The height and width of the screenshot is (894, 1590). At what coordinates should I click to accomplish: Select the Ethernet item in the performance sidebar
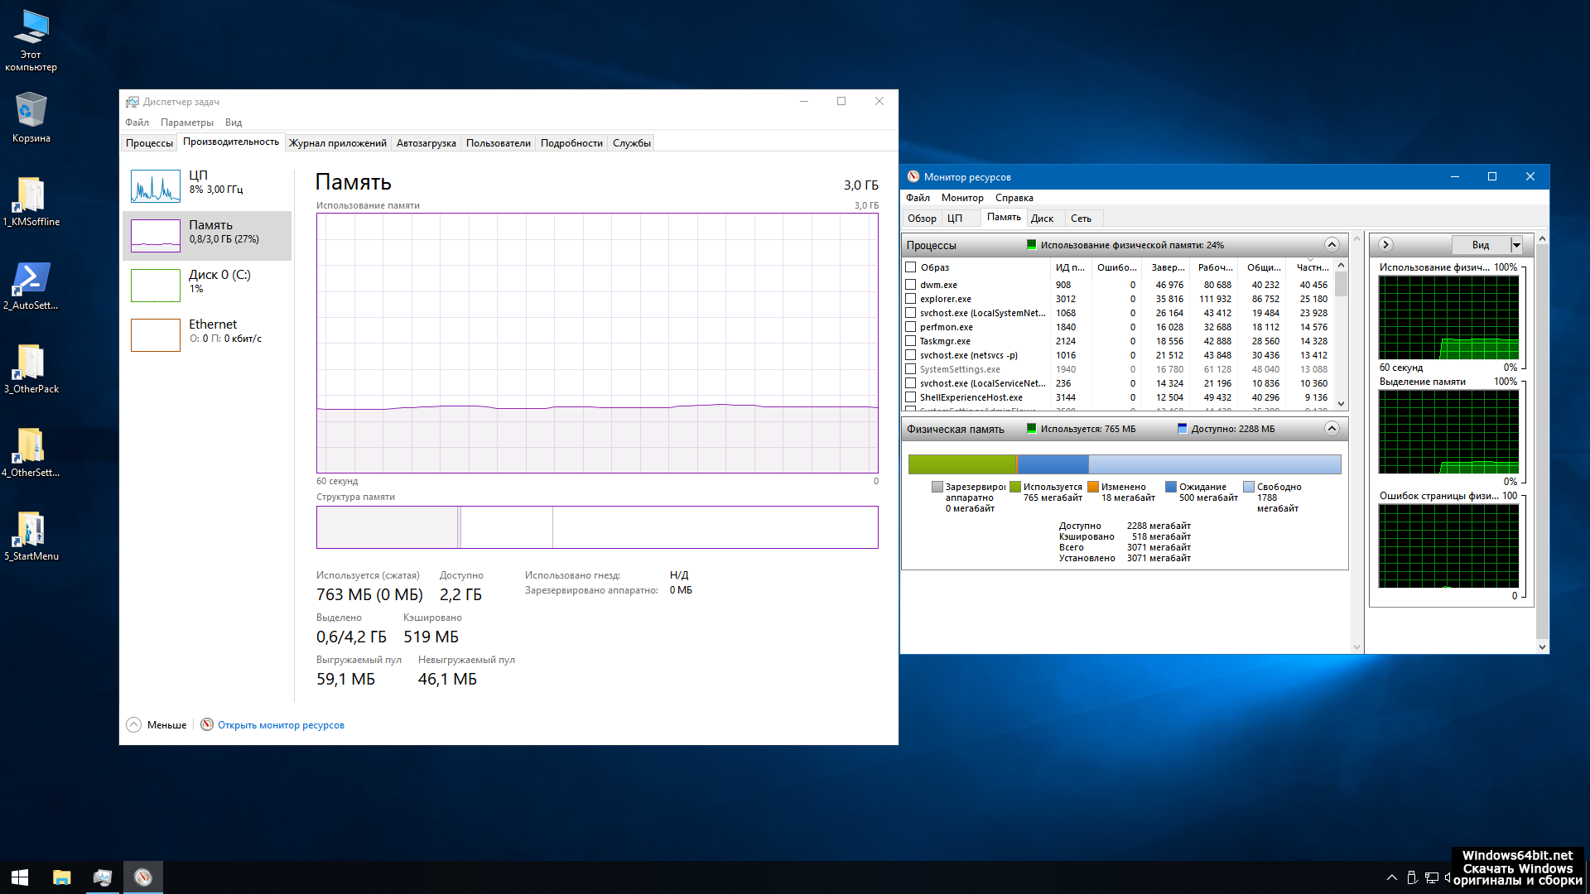click(x=207, y=331)
